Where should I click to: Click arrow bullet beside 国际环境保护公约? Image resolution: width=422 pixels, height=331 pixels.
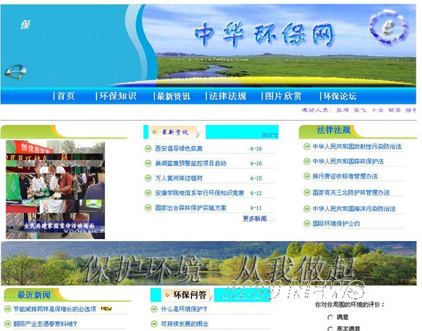tap(306, 223)
